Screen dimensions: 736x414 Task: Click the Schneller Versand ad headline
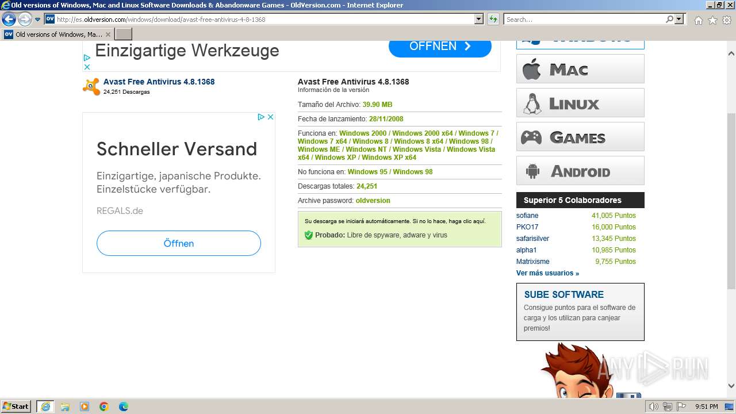coord(177,149)
